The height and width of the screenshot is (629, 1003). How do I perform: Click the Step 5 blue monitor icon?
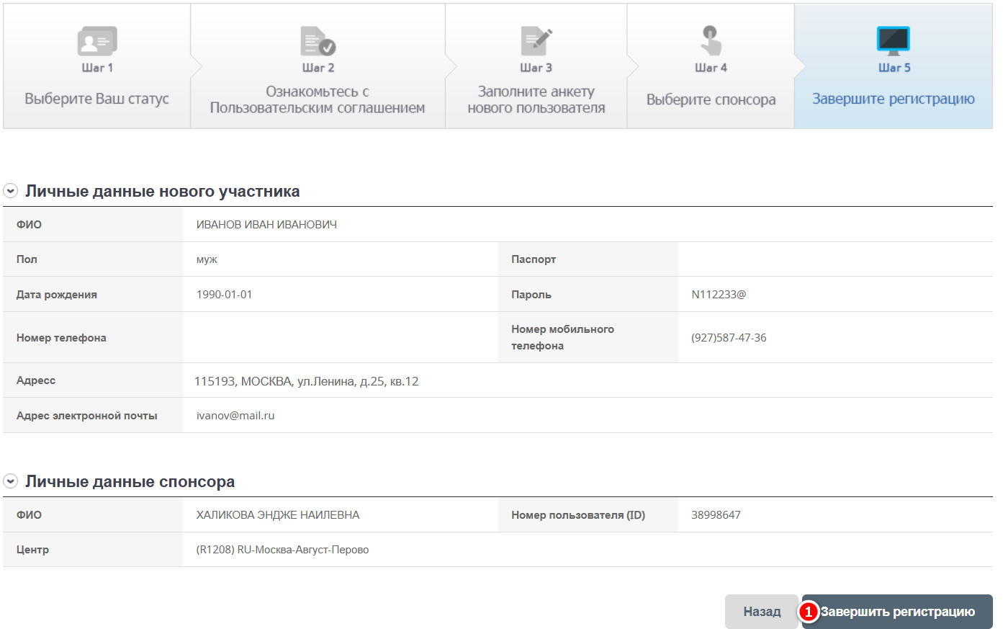pos(894,40)
